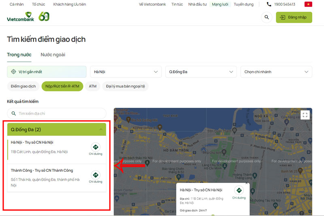Viewport: 324px width, 216px height.
Task: Click directions icon in the map popup
Action: 239,190
